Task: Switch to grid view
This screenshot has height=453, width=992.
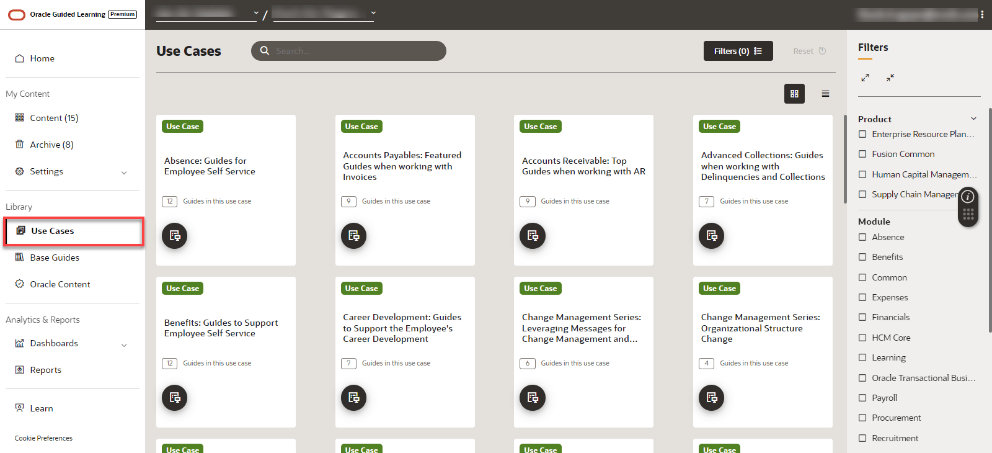Action: click(x=794, y=94)
